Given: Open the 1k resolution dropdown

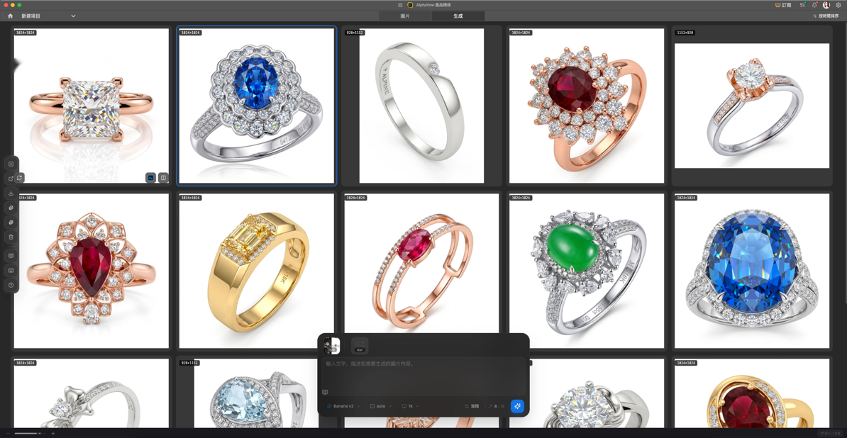Looking at the screenshot, I should tap(411, 406).
